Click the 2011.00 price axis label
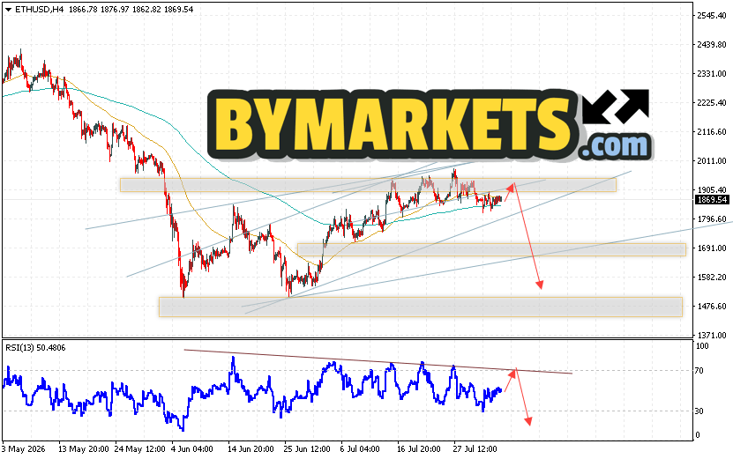The width and height of the screenshot is (733, 459). point(712,161)
